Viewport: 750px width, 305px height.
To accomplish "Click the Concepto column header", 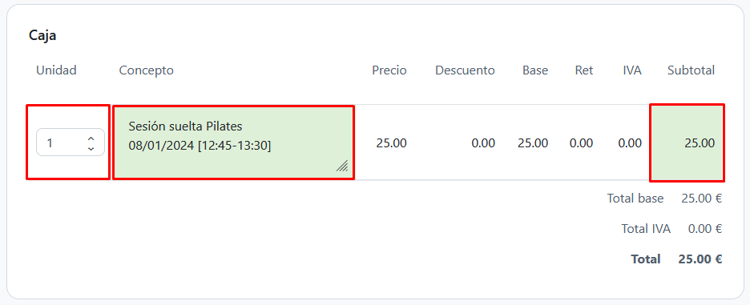I will coord(147,70).
